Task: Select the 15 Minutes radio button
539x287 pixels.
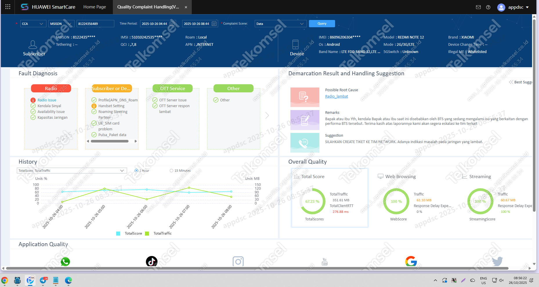Action: tap(171, 171)
